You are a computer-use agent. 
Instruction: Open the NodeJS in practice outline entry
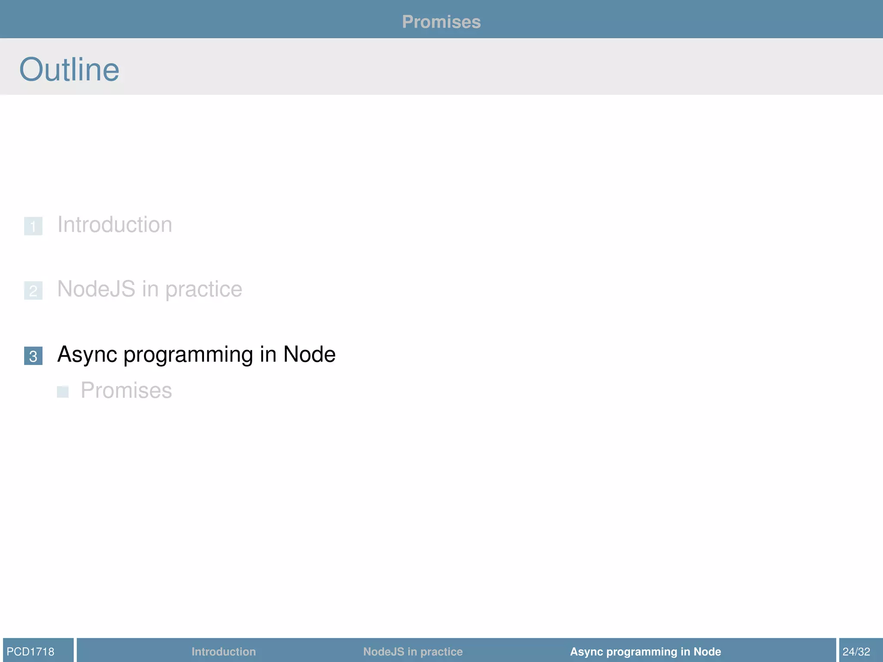[150, 289]
